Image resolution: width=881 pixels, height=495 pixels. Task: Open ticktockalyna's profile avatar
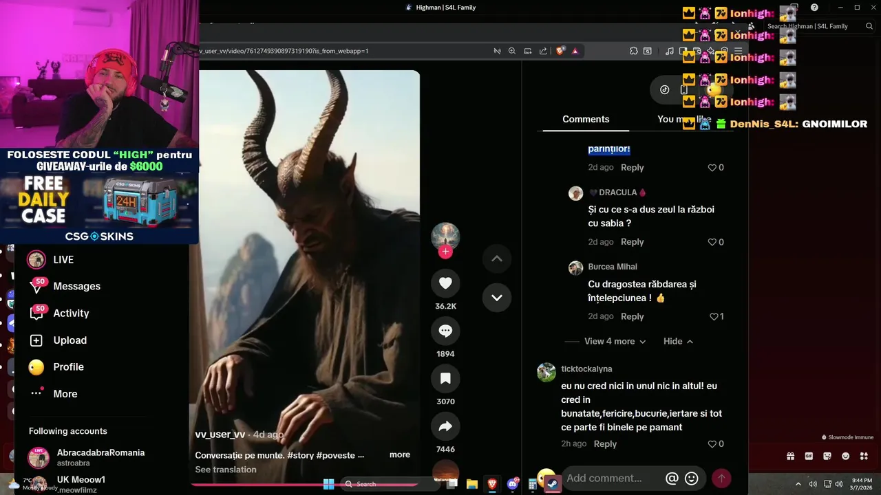point(546,372)
